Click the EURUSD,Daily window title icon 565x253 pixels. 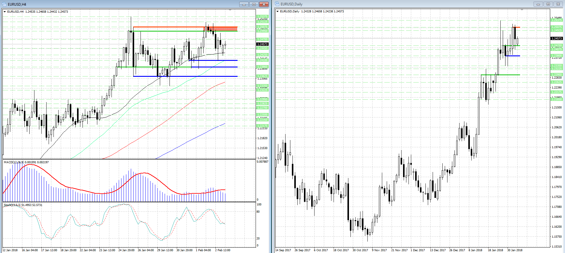click(277, 4)
